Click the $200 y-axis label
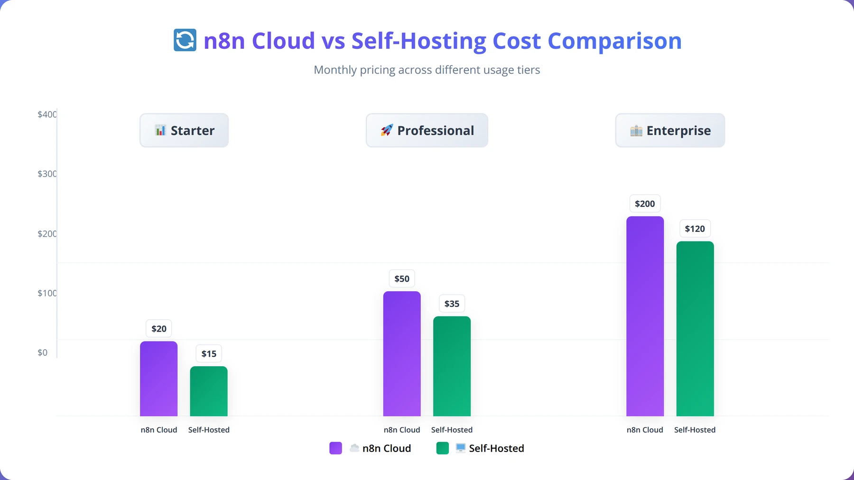Viewport: 854px width, 480px height. [47, 234]
